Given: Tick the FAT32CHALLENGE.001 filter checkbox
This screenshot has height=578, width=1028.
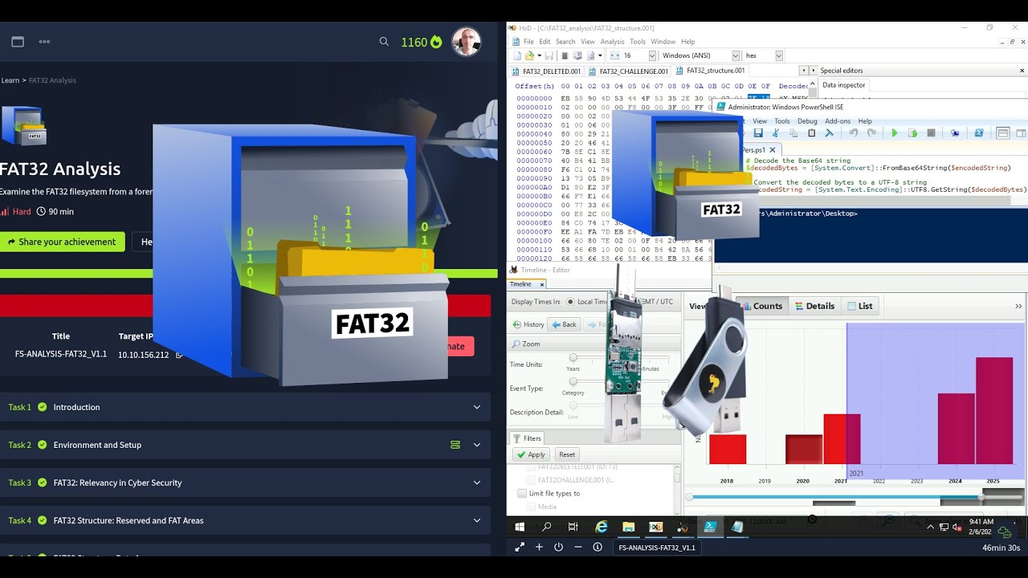Looking at the screenshot, I should (x=531, y=480).
